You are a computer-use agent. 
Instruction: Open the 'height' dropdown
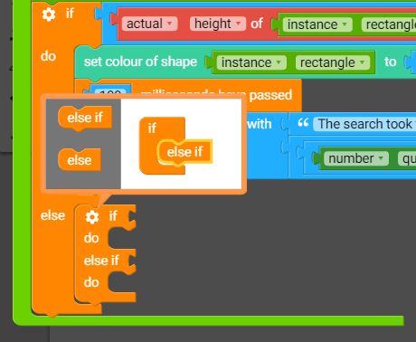pos(217,24)
